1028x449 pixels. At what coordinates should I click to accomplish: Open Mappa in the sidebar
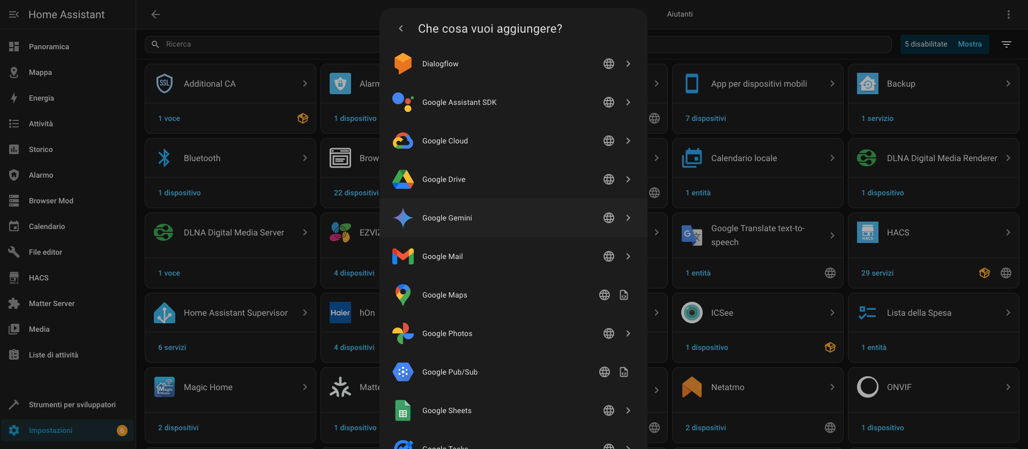coord(68,72)
